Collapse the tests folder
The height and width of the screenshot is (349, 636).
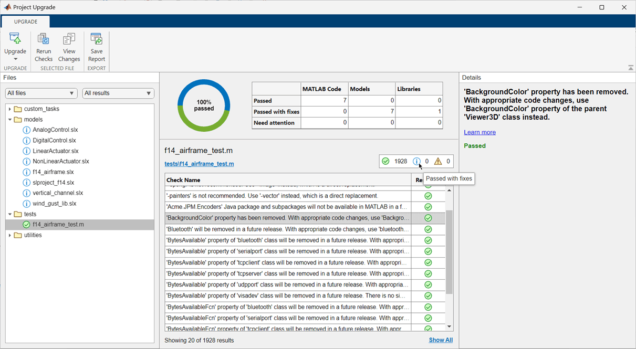[10, 214]
